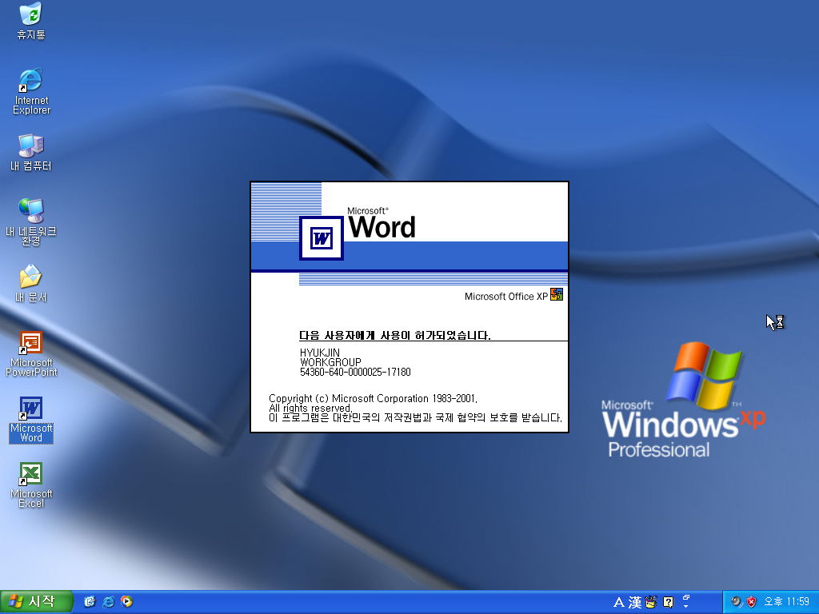
Task: Toggle the A input mode on the language bar
Action: point(619,603)
